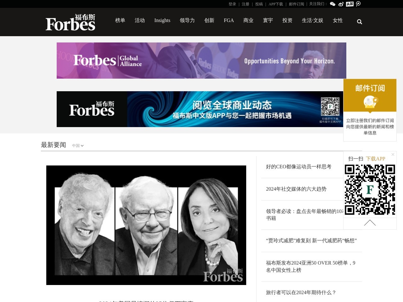
Task: Open the 榜单 navigation menu
Action: (120, 20)
